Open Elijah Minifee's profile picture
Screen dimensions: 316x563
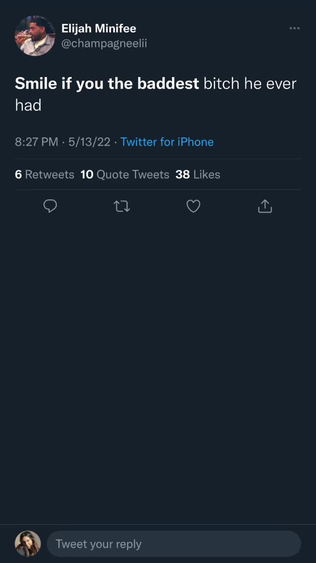tap(35, 36)
